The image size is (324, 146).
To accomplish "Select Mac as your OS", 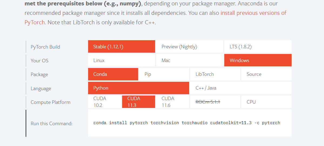I will 189,60.
